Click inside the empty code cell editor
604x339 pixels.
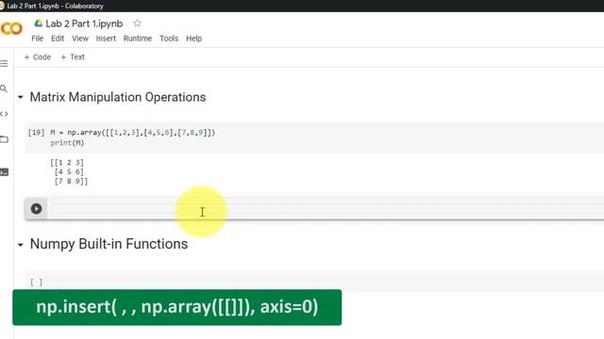326,209
